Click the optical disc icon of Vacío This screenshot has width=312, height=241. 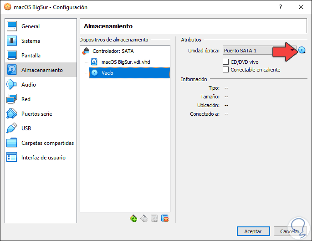point(95,73)
